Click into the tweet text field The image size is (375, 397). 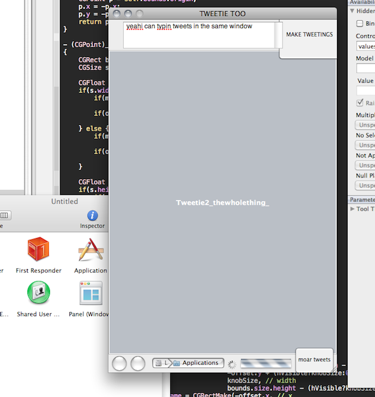(x=199, y=35)
